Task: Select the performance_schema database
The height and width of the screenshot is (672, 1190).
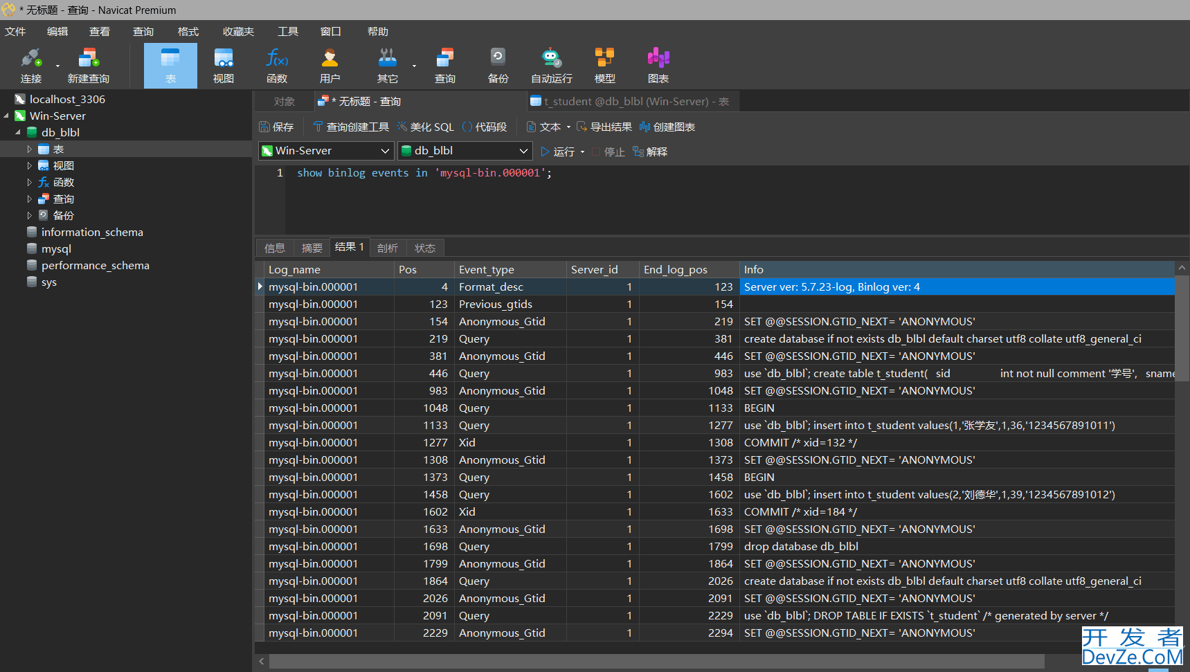Action: click(95, 265)
